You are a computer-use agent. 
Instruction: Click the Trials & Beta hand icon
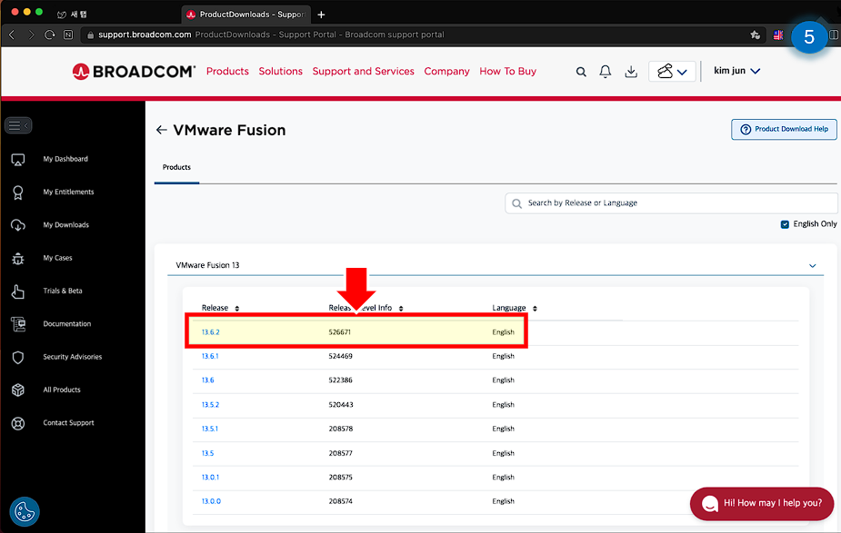(17, 291)
